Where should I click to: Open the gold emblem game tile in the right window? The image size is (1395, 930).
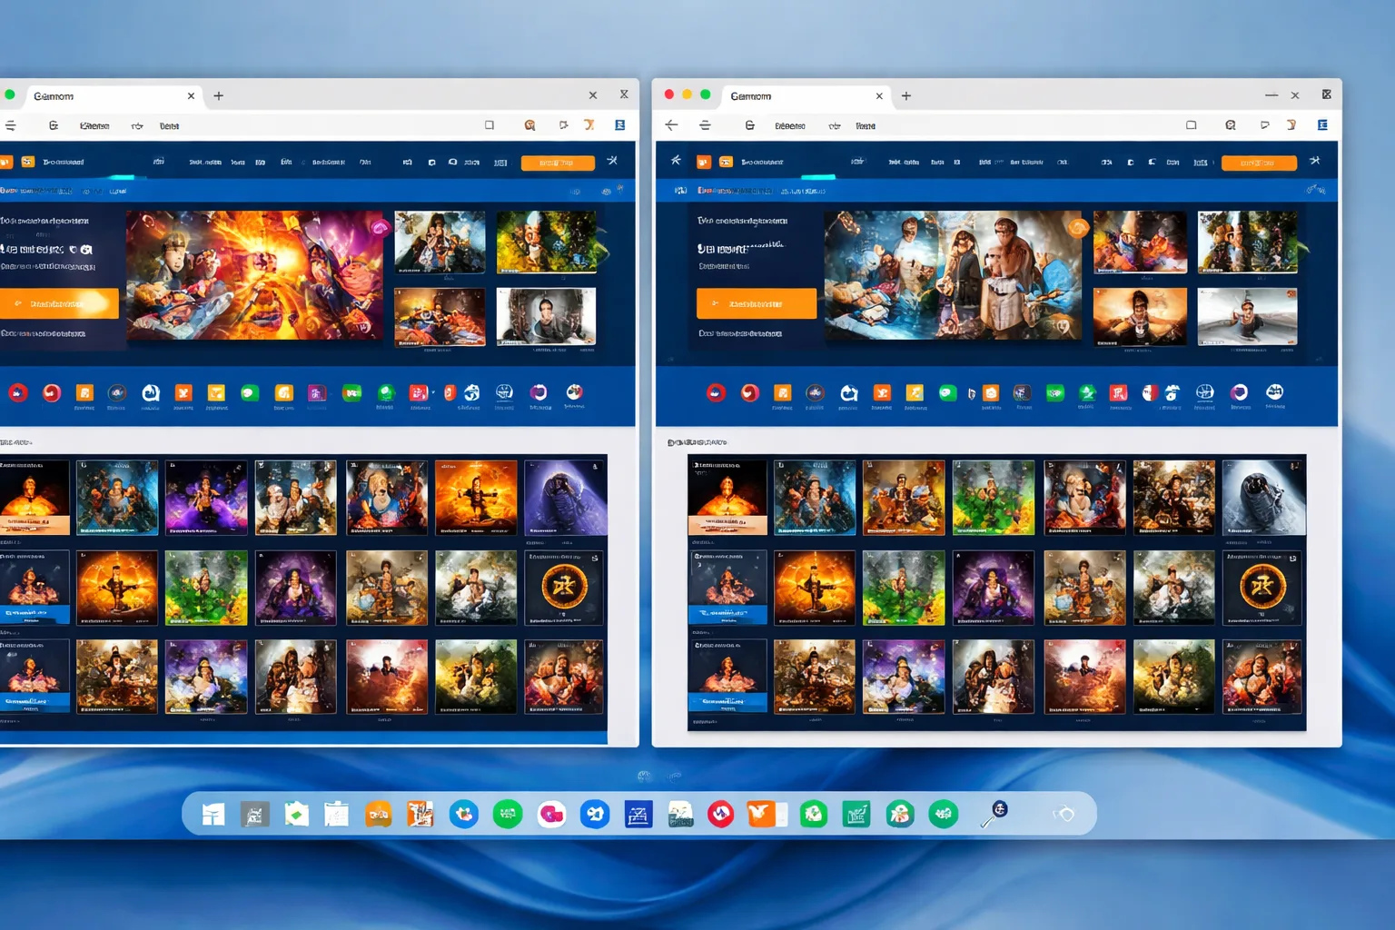[x=1262, y=587]
